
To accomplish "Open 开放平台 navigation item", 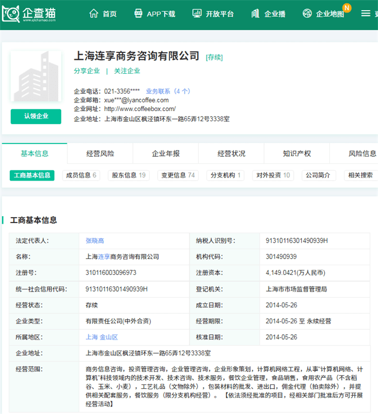I will [x=220, y=13].
